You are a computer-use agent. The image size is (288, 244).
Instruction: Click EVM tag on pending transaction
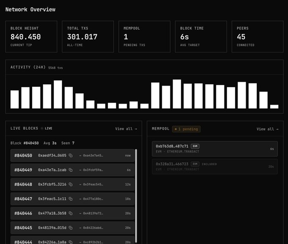pyautogui.click(x=195, y=146)
